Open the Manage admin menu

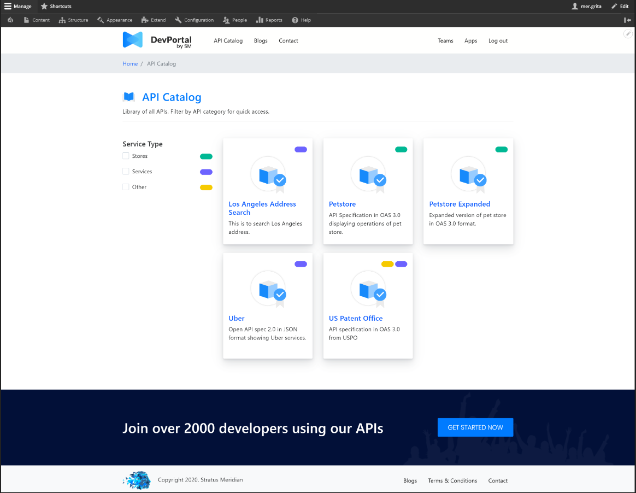click(x=17, y=7)
